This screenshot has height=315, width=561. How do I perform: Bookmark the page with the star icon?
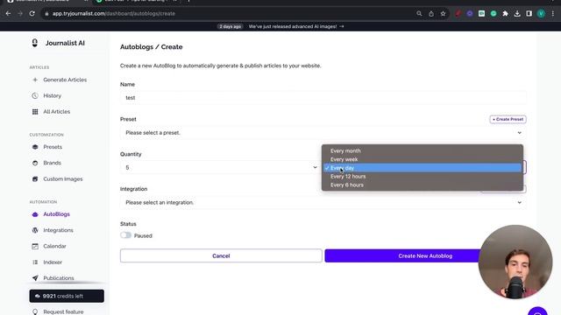pos(443,14)
